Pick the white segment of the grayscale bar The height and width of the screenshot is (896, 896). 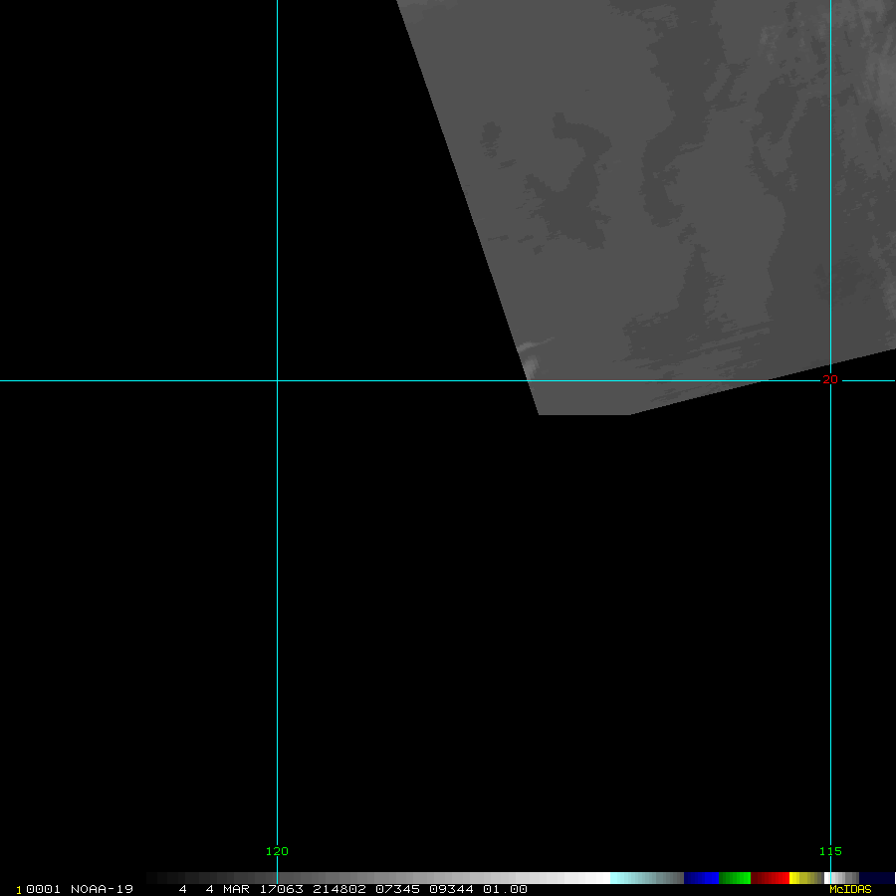coord(587,878)
